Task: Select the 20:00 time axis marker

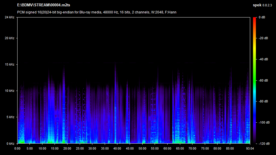Action: pos(67,148)
